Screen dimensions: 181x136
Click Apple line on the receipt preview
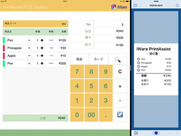tap(154, 66)
